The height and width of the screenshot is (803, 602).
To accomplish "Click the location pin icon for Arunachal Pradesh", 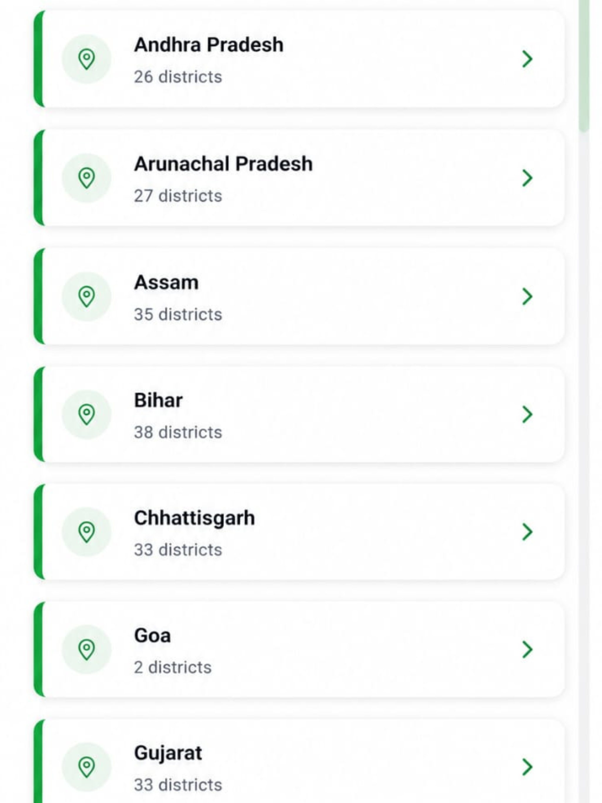I will pyautogui.click(x=86, y=178).
